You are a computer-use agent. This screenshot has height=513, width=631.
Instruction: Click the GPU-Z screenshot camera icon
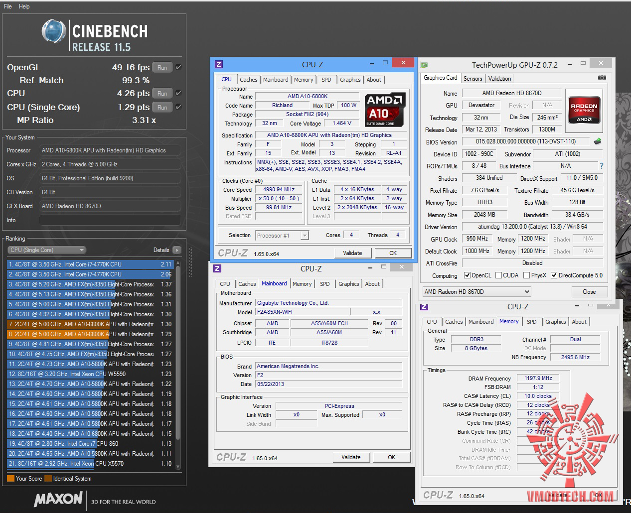click(x=602, y=78)
